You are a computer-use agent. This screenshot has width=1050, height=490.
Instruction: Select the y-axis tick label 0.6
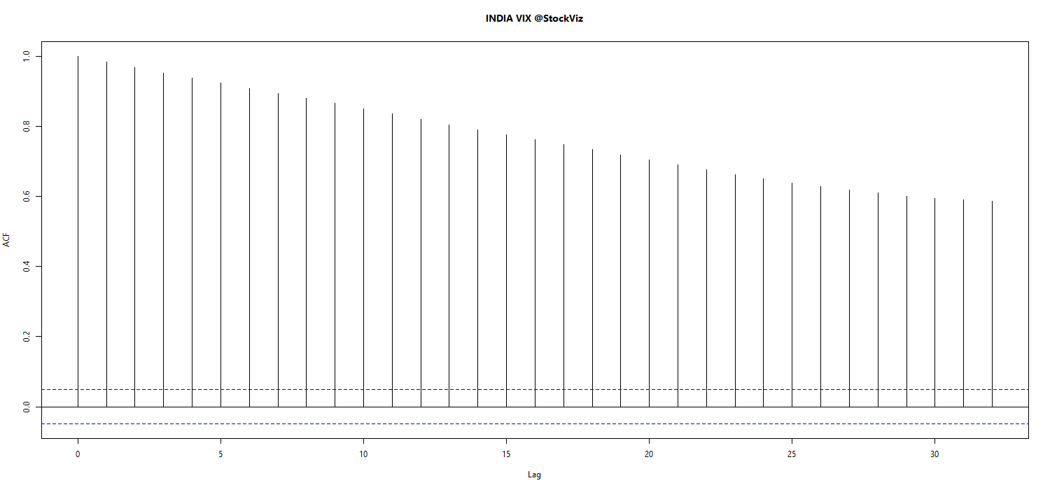tap(27, 197)
